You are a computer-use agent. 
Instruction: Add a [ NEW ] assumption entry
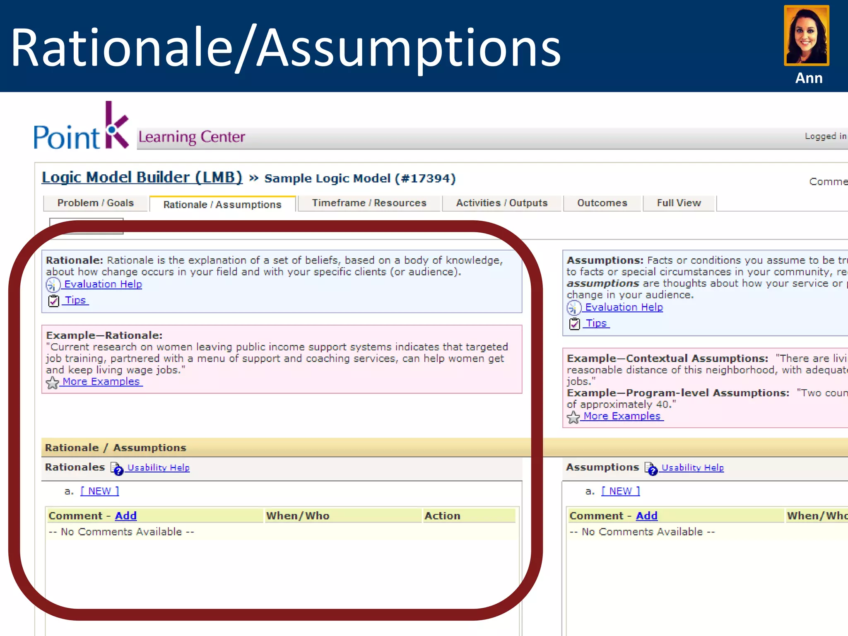click(621, 491)
